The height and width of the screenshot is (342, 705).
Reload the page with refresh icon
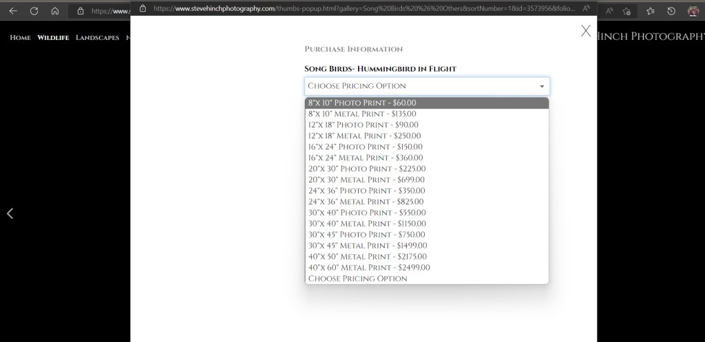pos(34,11)
